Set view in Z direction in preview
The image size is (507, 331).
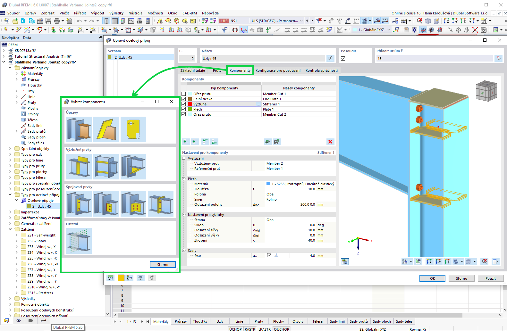pyautogui.click(x=447, y=261)
